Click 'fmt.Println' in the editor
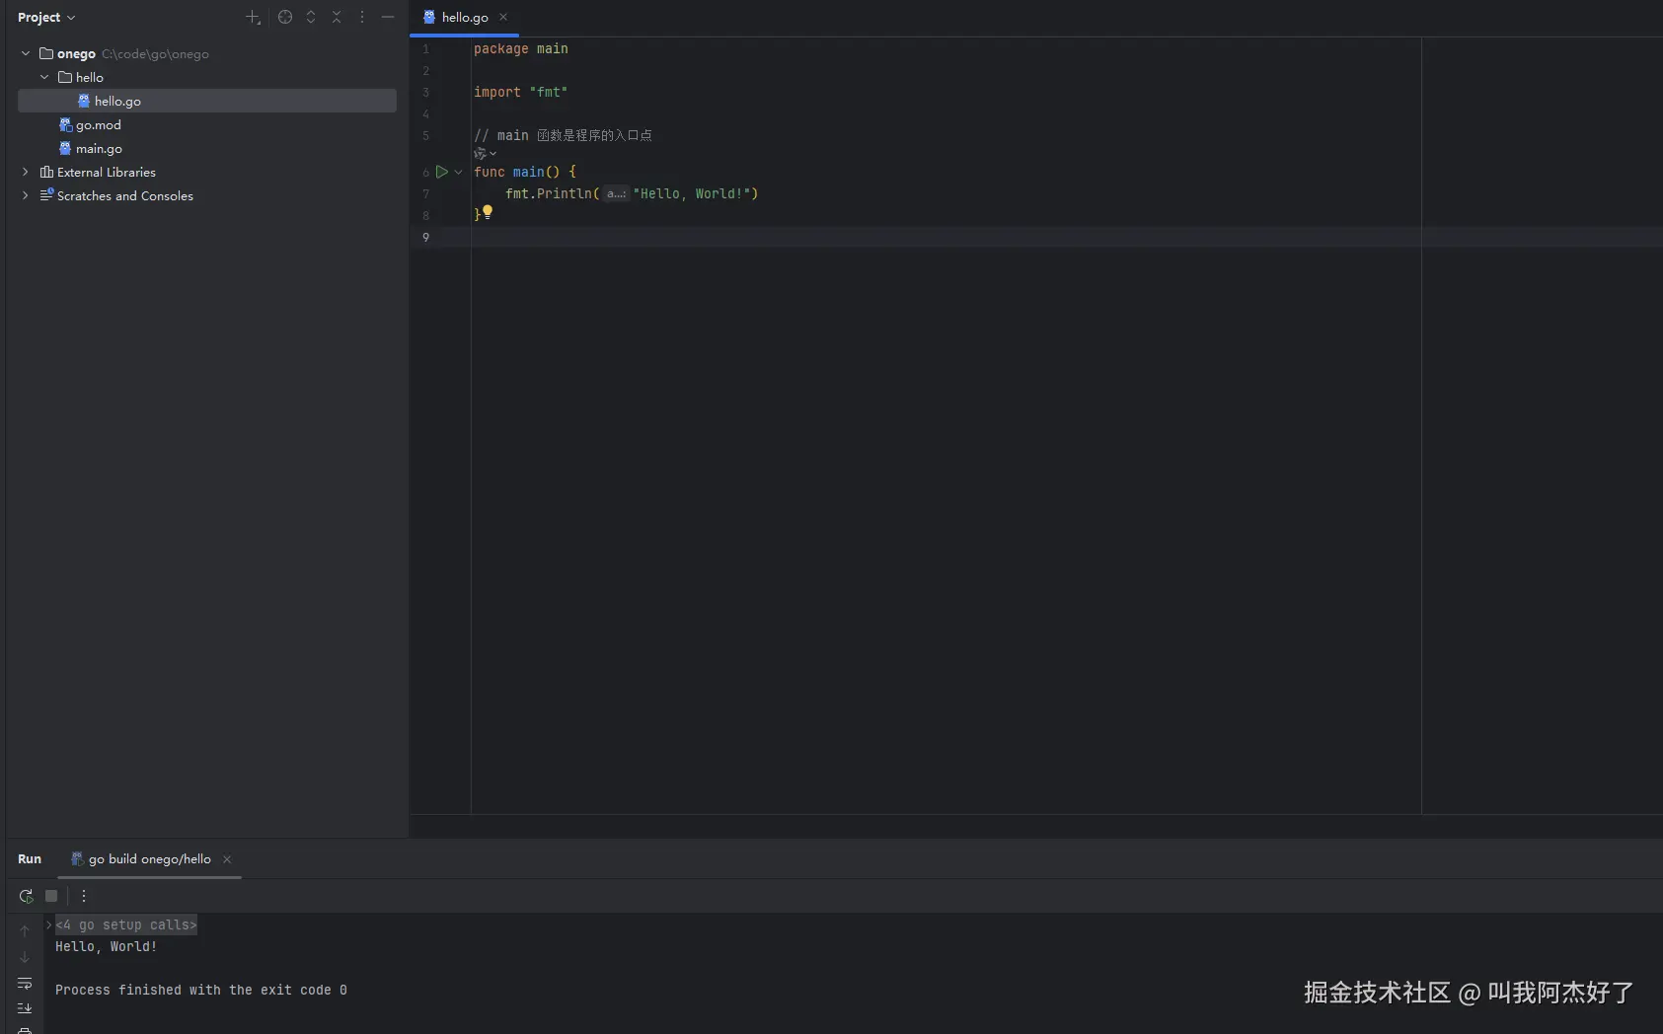 [549, 193]
